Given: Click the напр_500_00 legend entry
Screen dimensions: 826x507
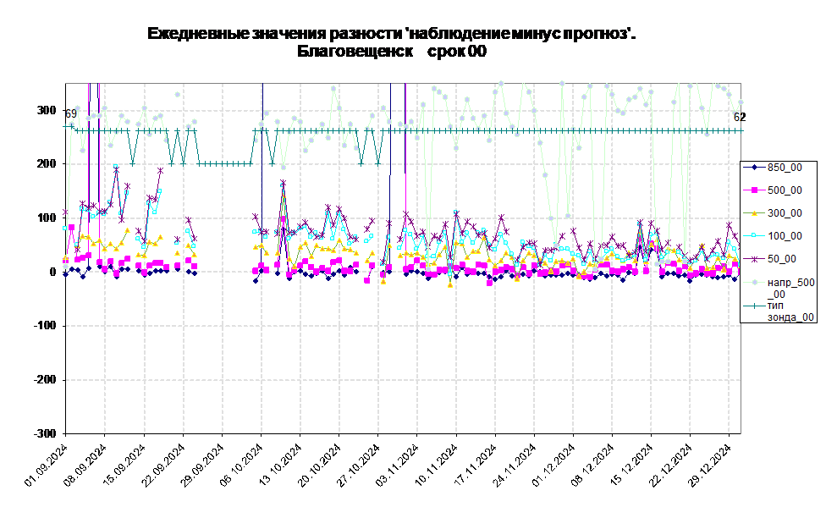Looking at the screenshot, I should click(779, 288).
